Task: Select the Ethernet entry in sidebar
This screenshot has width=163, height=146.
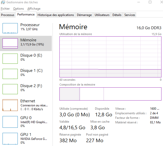Action: pyautogui.click(x=26, y=105)
